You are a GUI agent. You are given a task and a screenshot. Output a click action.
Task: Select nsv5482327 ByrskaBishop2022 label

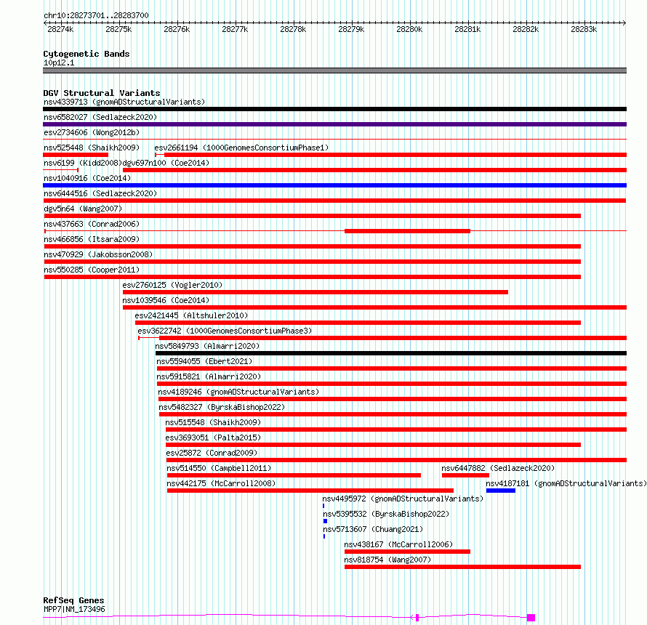tap(222, 407)
